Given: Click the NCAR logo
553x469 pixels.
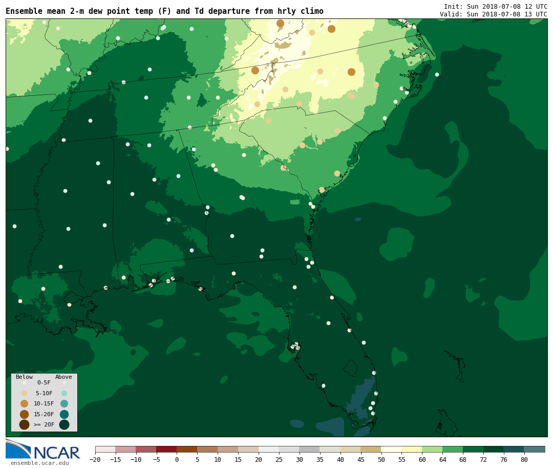Looking at the screenshot, I should (42, 450).
